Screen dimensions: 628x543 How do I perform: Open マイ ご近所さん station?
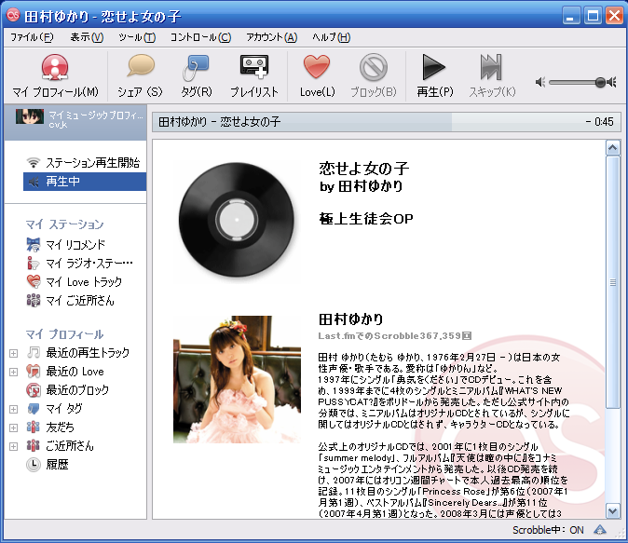80,300
